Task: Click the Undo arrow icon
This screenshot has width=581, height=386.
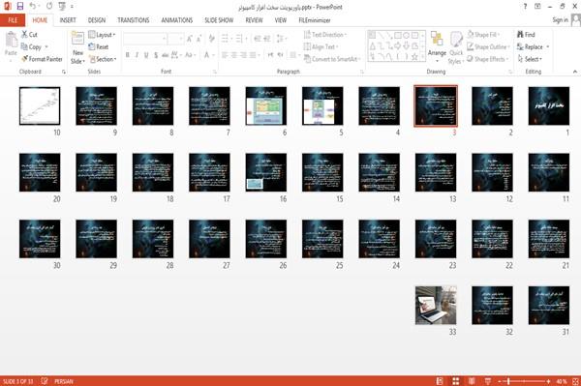Action: pos(33,6)
